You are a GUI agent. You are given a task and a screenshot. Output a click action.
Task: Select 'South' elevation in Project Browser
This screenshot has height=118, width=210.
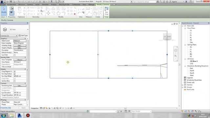[x=192, y=73]
